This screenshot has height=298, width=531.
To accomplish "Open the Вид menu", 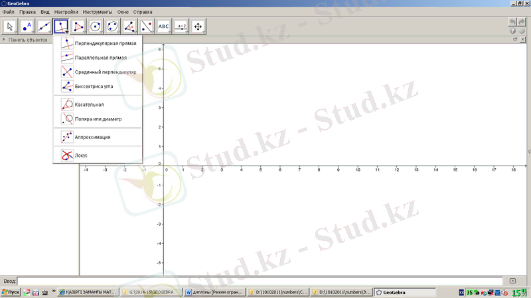I will click(45, 12).
